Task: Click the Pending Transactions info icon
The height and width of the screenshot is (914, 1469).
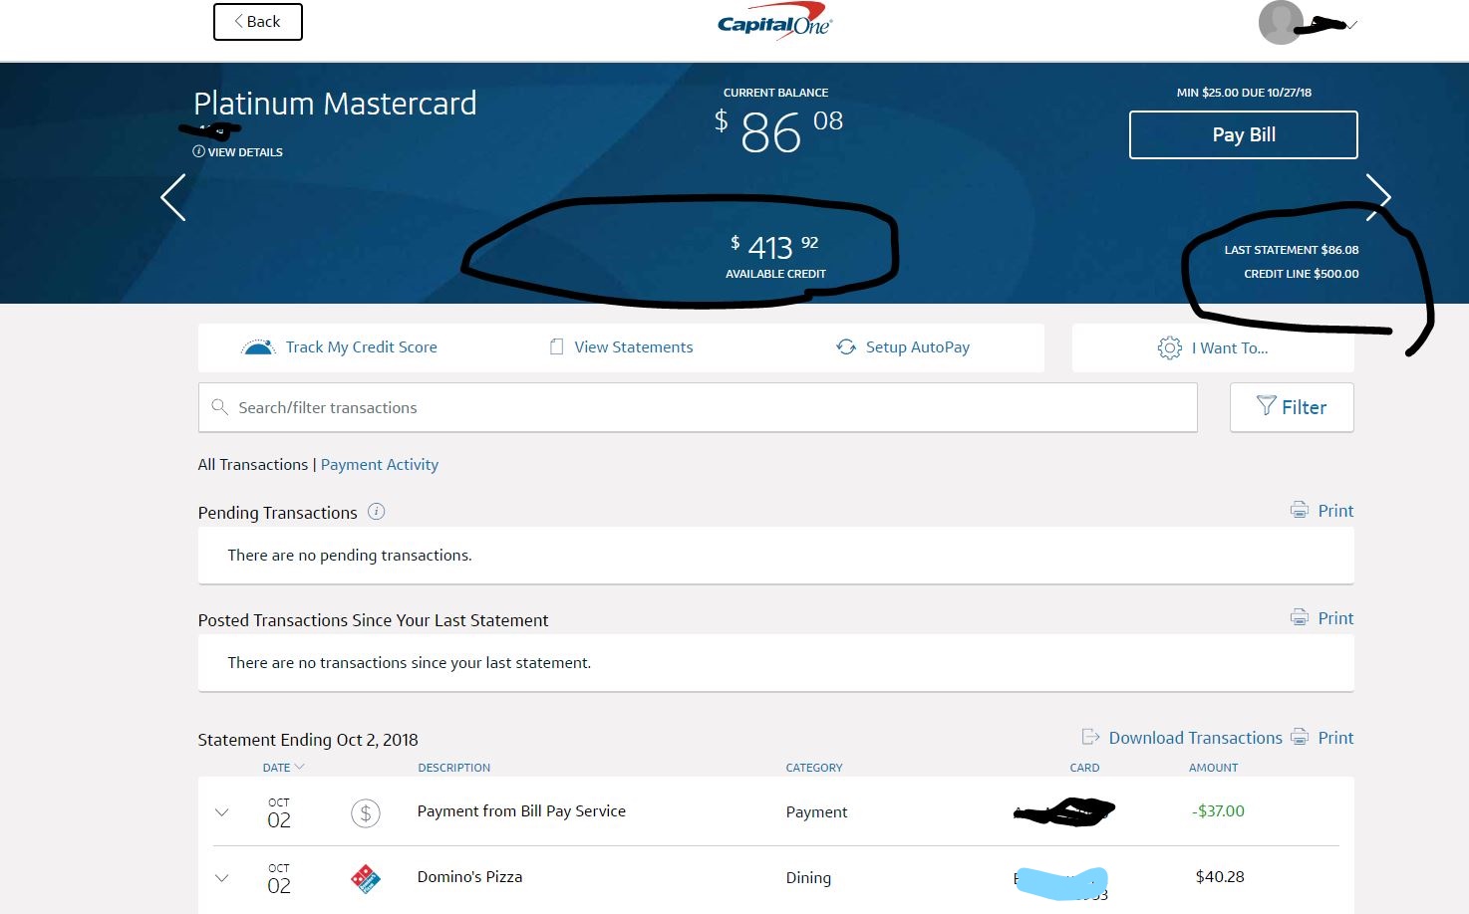Action: [x=376, y=512]
